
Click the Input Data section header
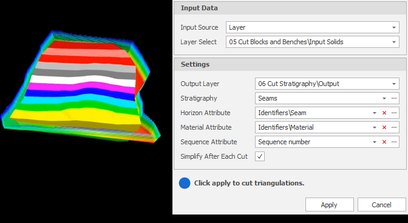tap(290, 8)
